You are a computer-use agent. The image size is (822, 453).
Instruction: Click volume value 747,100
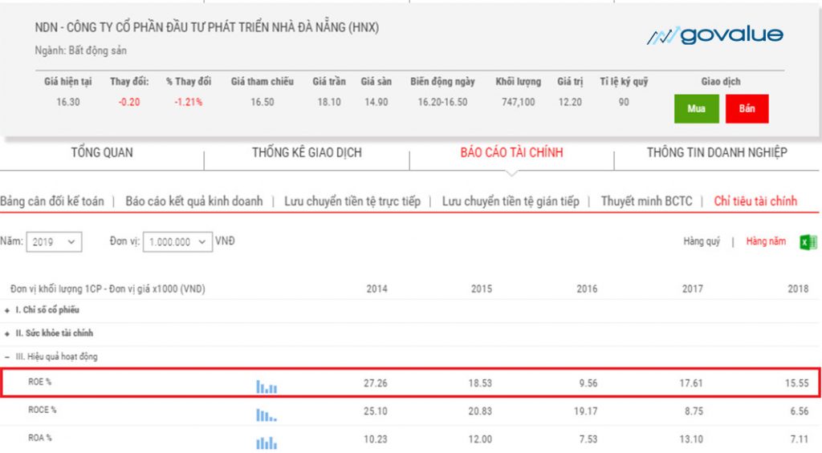tap(518, 102)
